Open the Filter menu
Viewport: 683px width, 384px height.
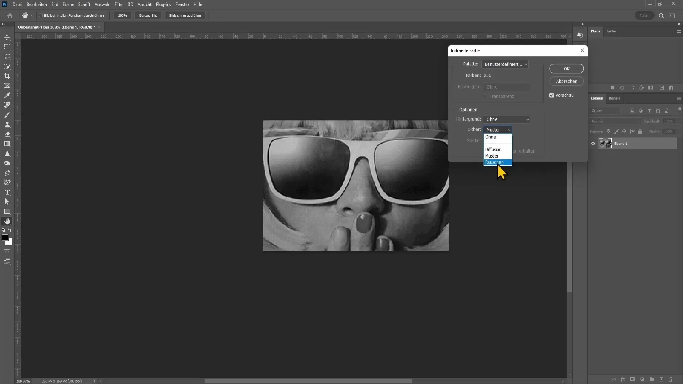click(x=119, y=5)
